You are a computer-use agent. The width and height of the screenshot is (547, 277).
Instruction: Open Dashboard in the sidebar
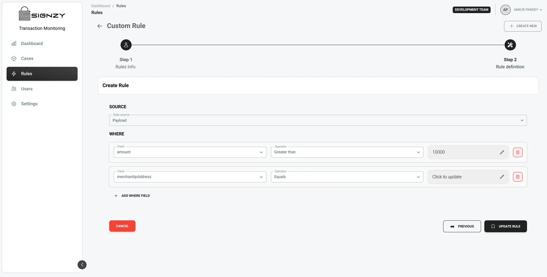tap(42, 44)
